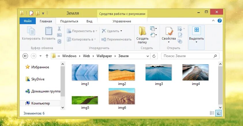This screenshot has width=243, height=126.
Task: Click the Properties (Свойства) checkmark icon
Action: pos(169,31)
